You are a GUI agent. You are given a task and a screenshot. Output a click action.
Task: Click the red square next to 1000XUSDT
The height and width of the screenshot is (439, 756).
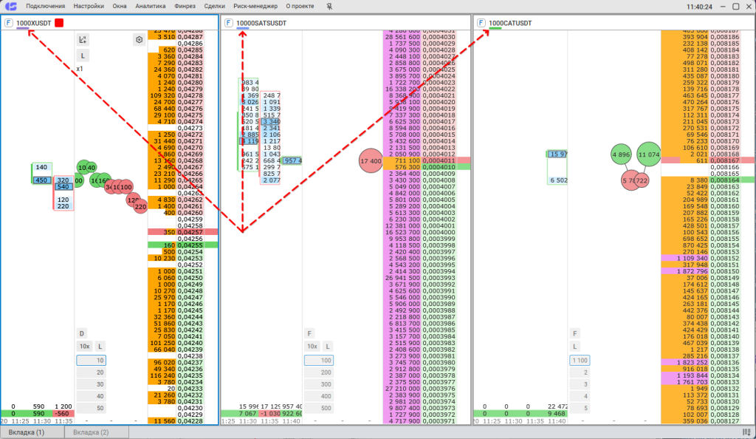59,23
